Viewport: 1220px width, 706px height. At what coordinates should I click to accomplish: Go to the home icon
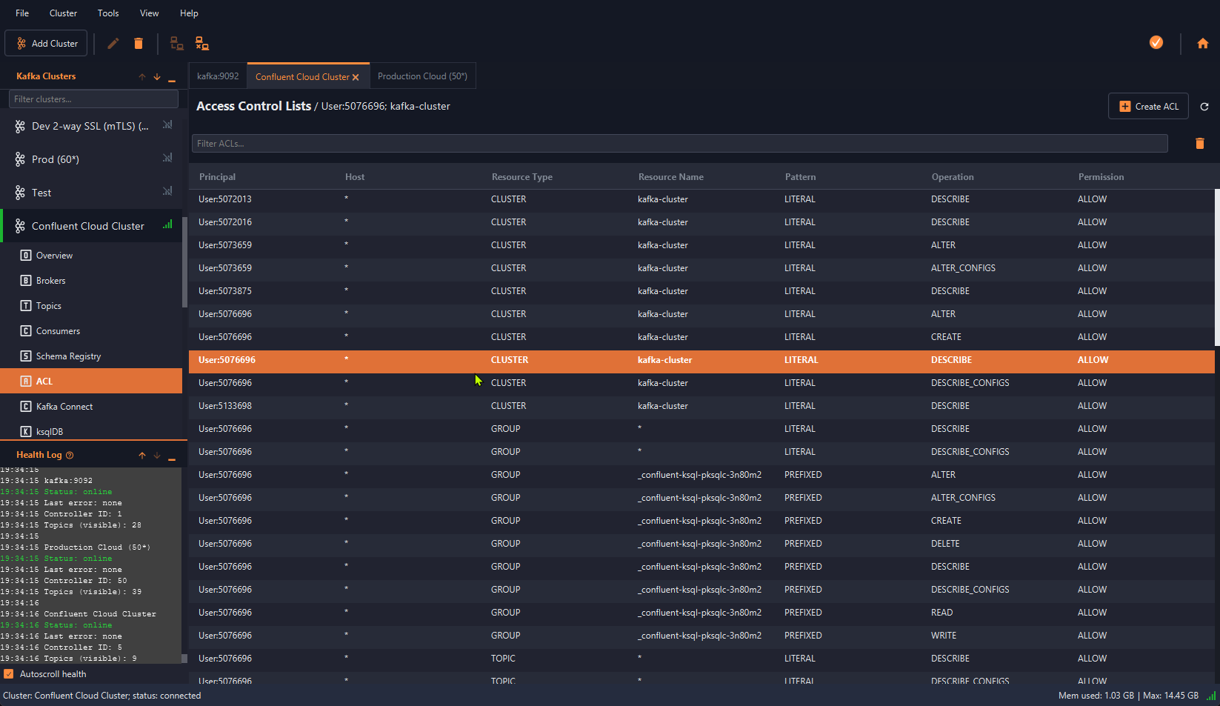[x=1202, y=43]
